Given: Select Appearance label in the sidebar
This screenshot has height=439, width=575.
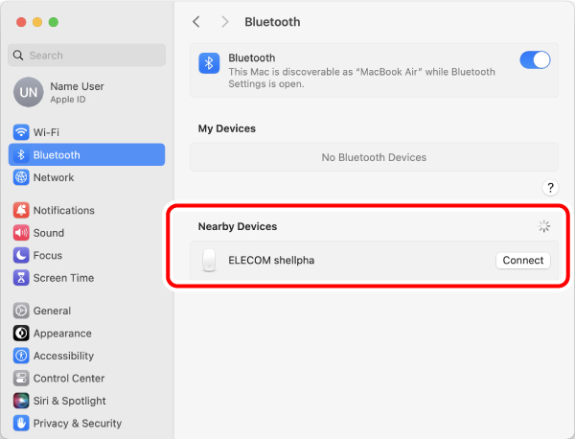Looking at the screenshot, I should point(62,333).
